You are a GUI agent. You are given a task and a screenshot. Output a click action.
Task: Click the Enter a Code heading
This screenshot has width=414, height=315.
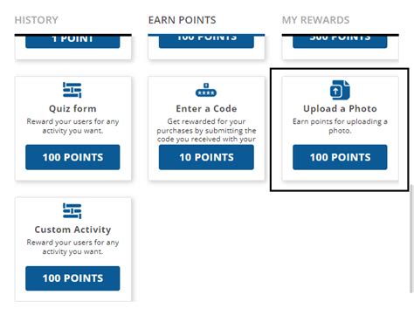click(x=206, y=108)
